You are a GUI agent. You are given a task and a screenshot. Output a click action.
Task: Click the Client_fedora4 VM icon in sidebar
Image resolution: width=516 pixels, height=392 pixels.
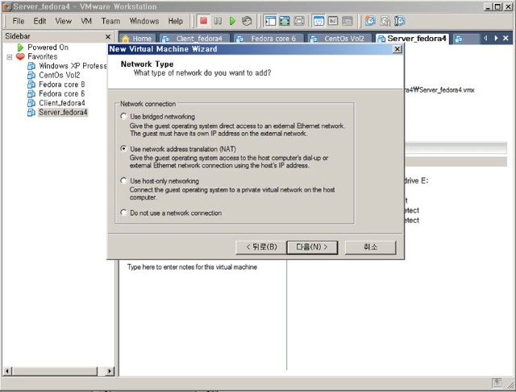pos(31,103)
